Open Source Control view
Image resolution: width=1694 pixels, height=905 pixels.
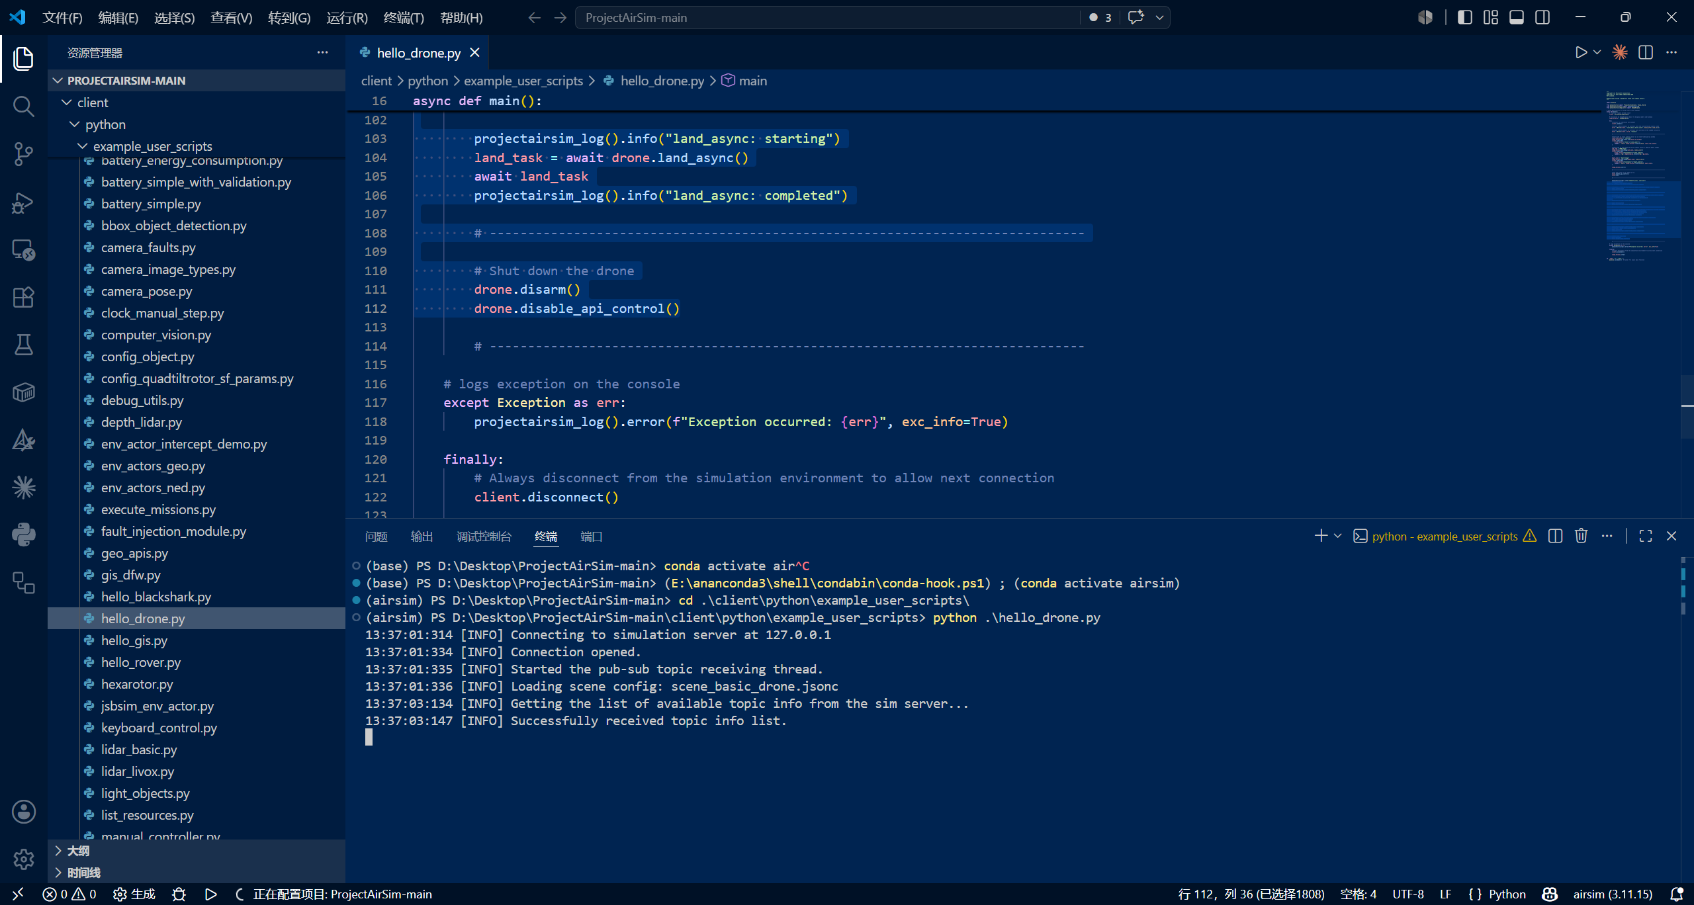(x=24, y=154)
